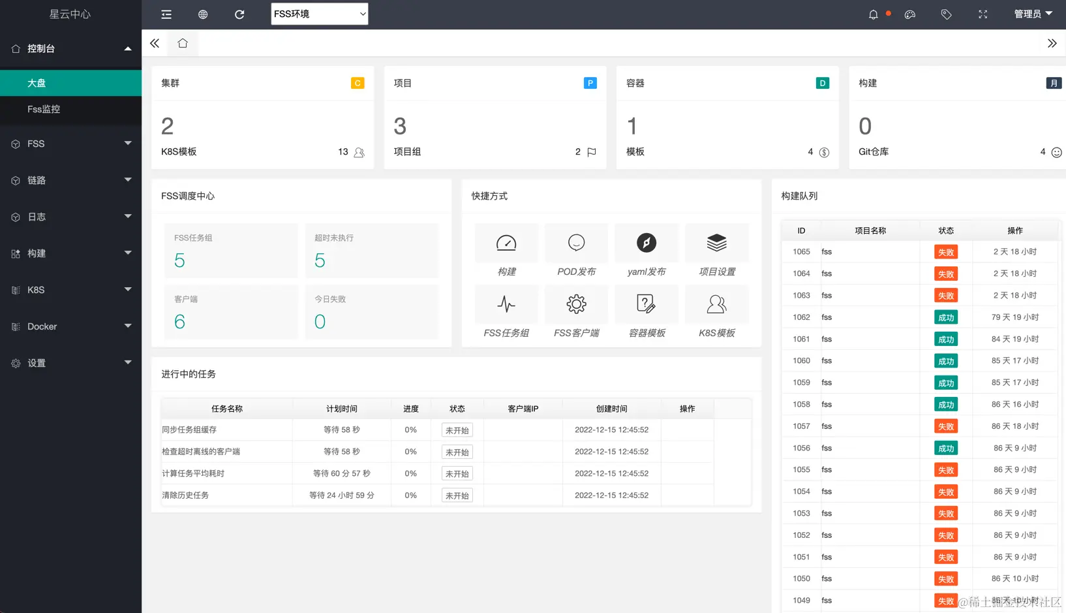Click user icon beside K8S模板 count

pos(359,152)
